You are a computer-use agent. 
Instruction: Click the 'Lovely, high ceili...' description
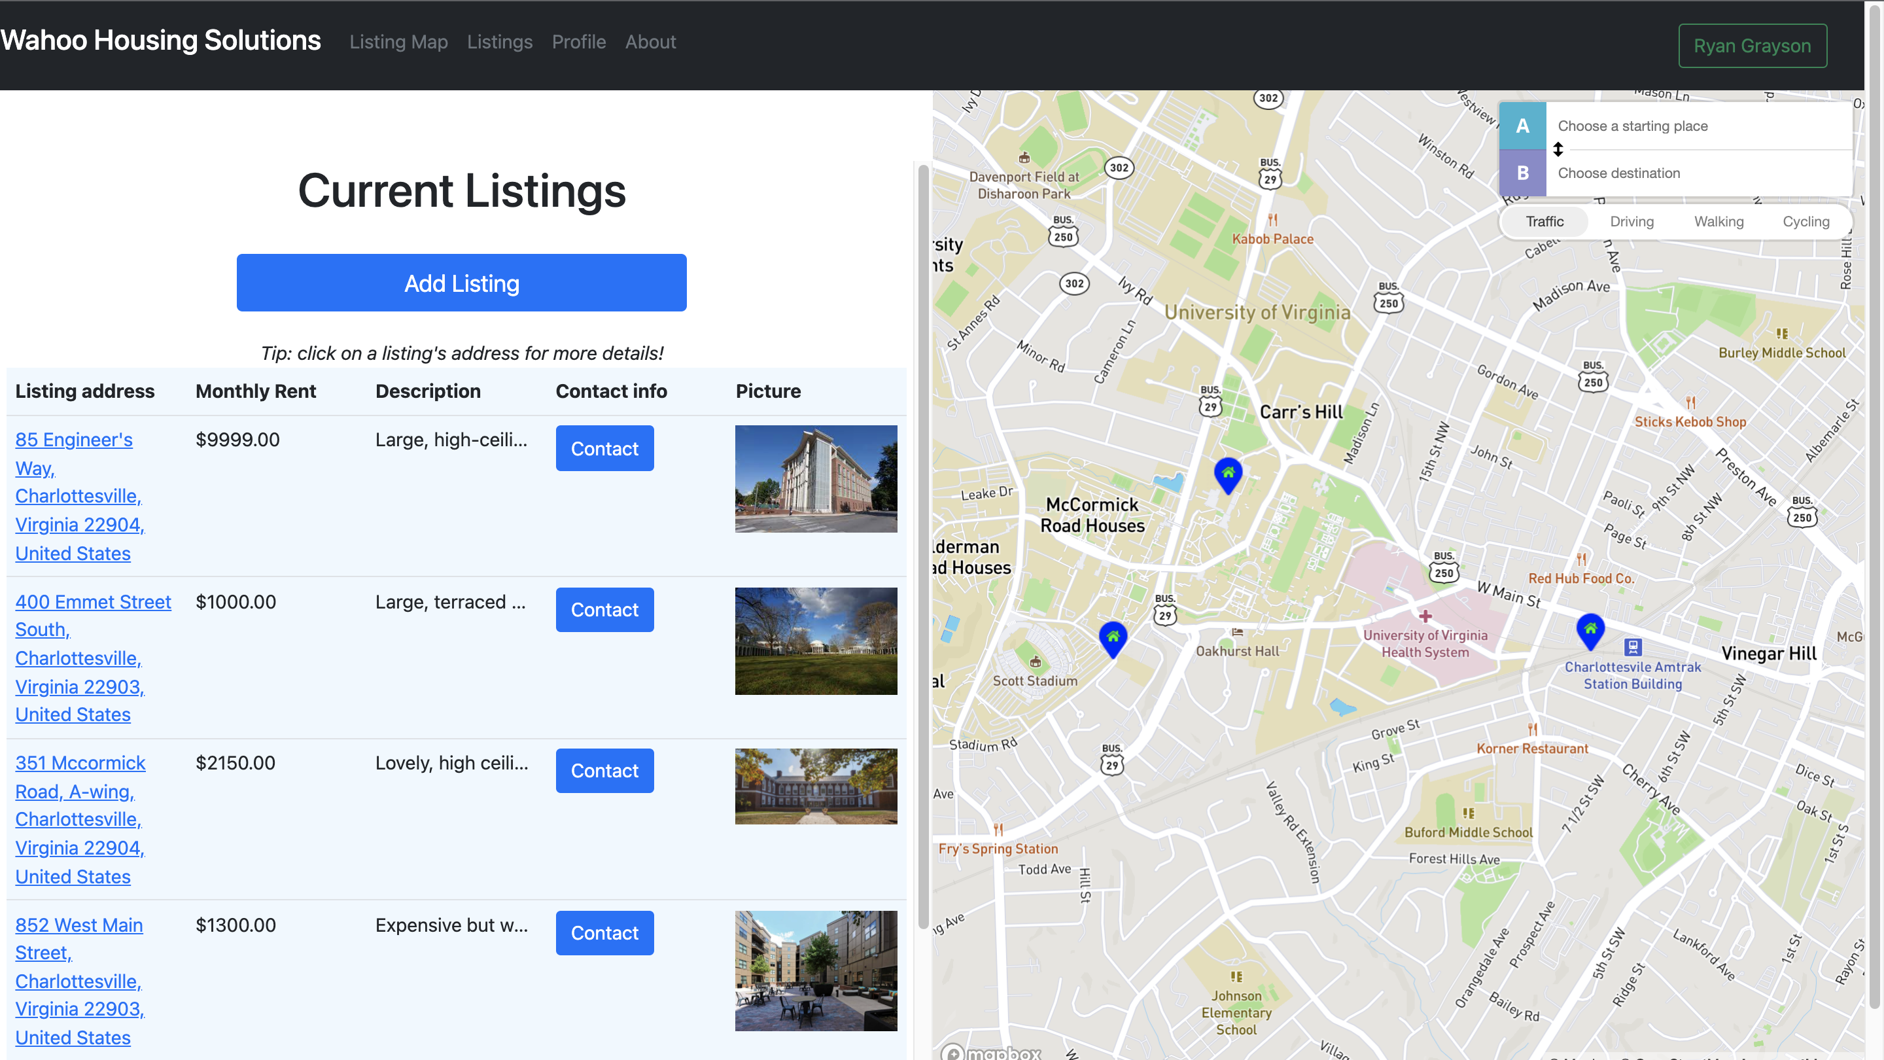tap(451, 764)
